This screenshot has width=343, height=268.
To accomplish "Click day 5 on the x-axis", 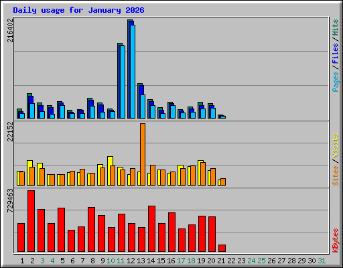I will (62, 261).
